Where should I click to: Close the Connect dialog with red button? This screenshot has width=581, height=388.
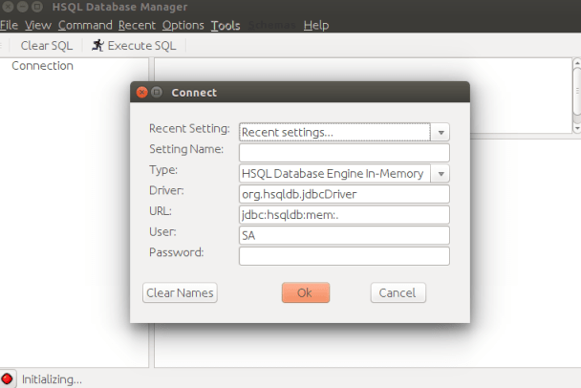(141, 93)
